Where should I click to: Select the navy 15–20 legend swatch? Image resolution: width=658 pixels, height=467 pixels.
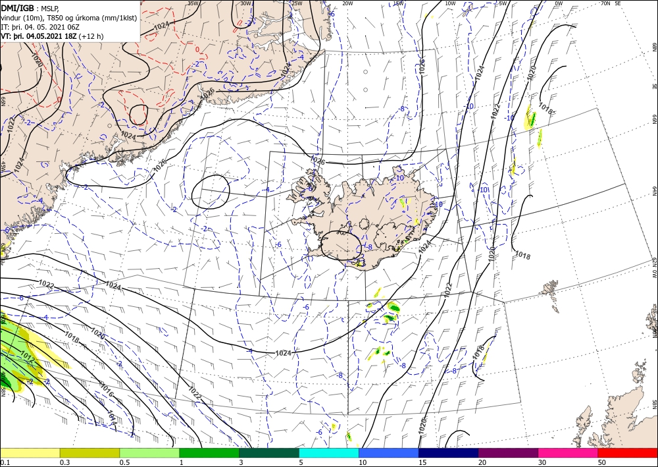pyautogui.click(x=449, y=453)
